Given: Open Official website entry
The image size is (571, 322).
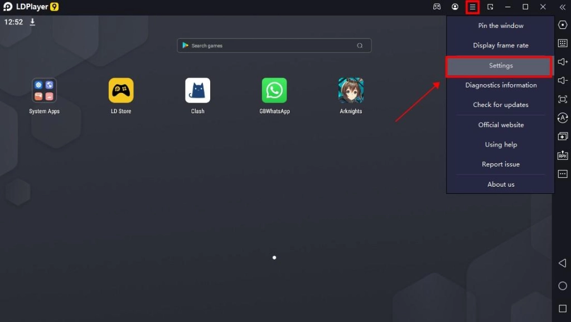Looking at the screenshot, I should click(500, 125).
